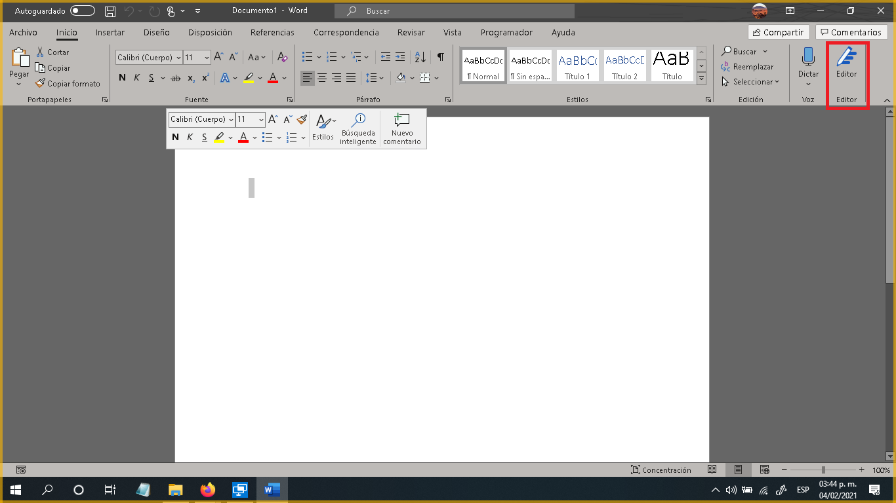This screenshot has width=896, height=503.
Task: Click the 100% zoom level
Action: [x=881, y=470]
